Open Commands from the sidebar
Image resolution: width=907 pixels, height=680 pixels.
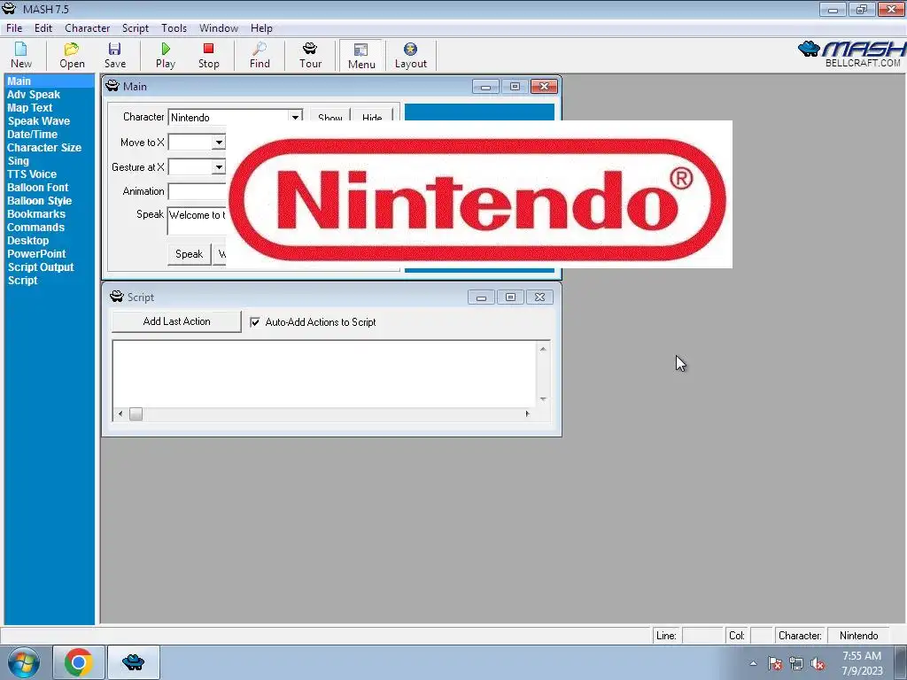35,228
